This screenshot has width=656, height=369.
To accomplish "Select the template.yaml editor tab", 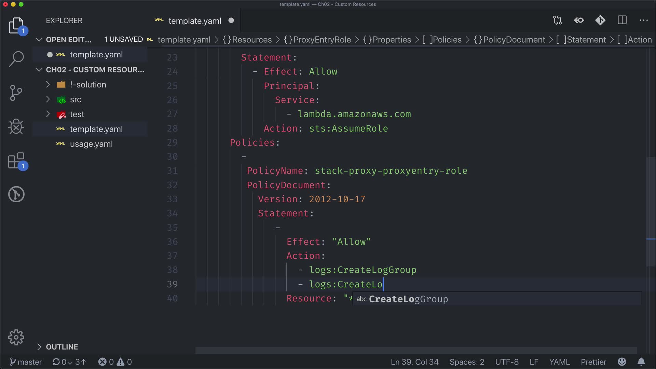I will pyautogui.click(x=194, y=21).
